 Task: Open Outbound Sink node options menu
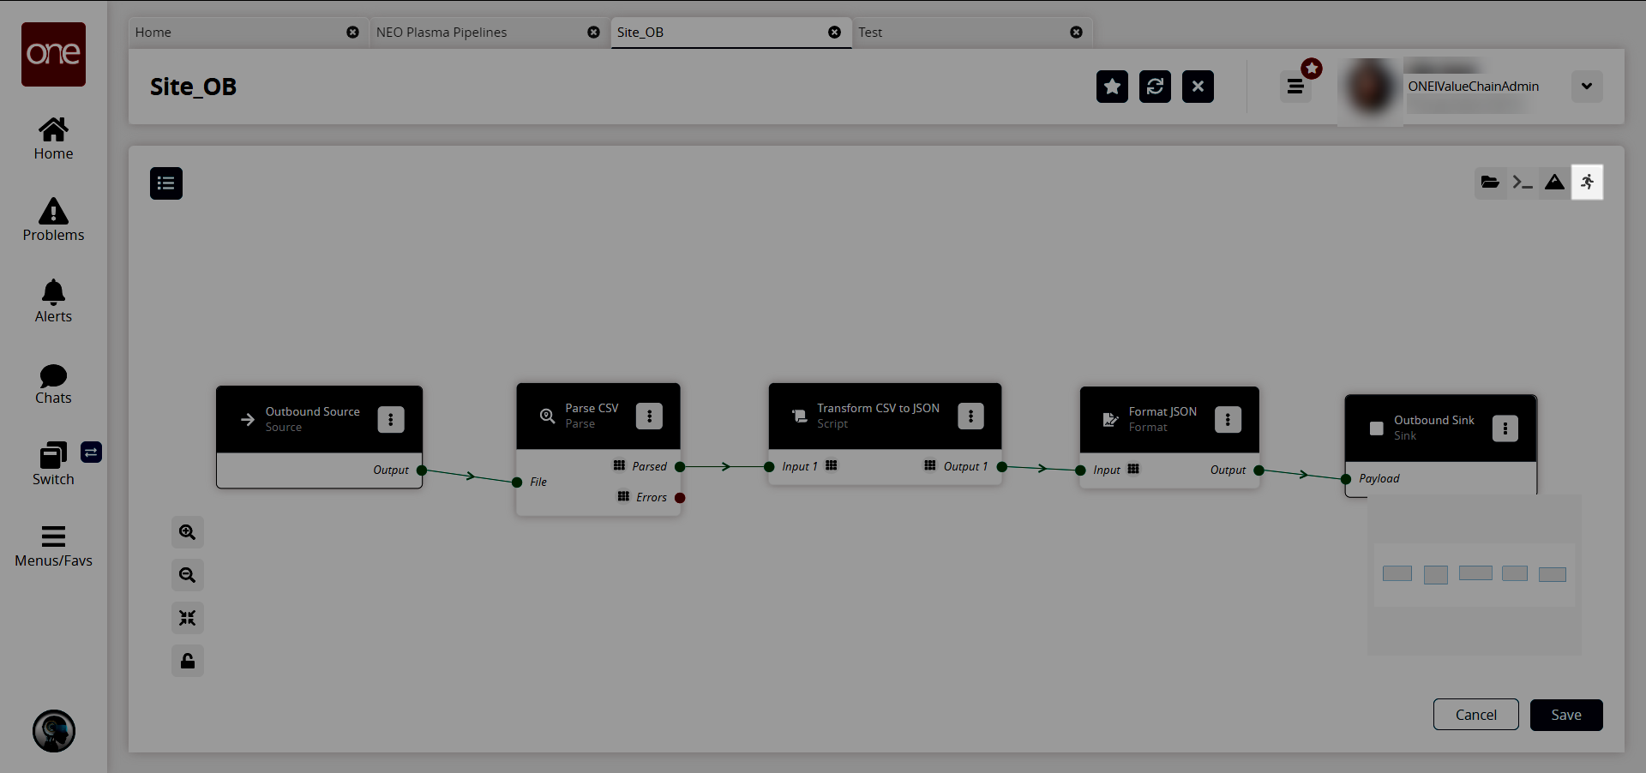click(1505, 428)
